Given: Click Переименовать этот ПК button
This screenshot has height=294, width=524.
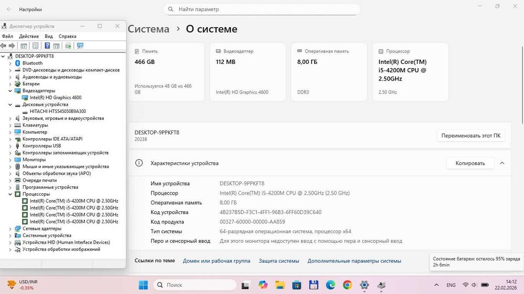Looking at the screenshot, I should [x=471, y=135].
